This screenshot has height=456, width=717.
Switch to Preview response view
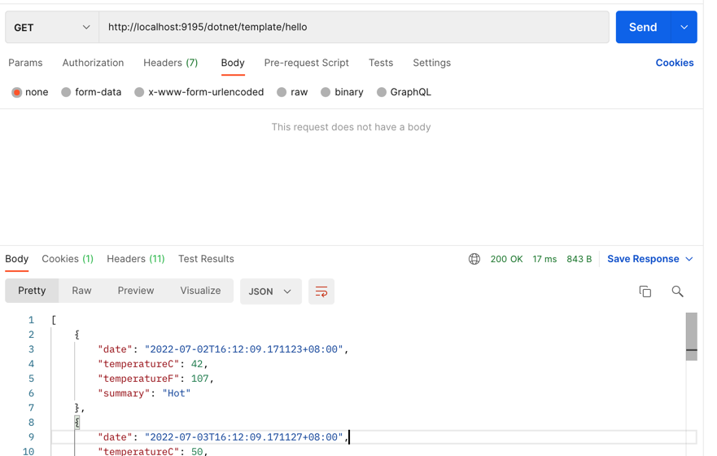point(136,291)
